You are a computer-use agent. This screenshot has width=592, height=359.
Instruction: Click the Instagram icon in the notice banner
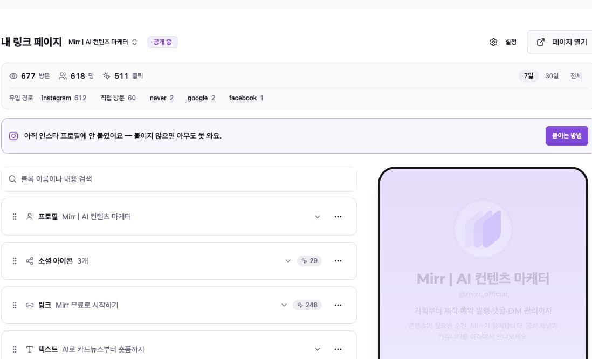tap(13, 136)
